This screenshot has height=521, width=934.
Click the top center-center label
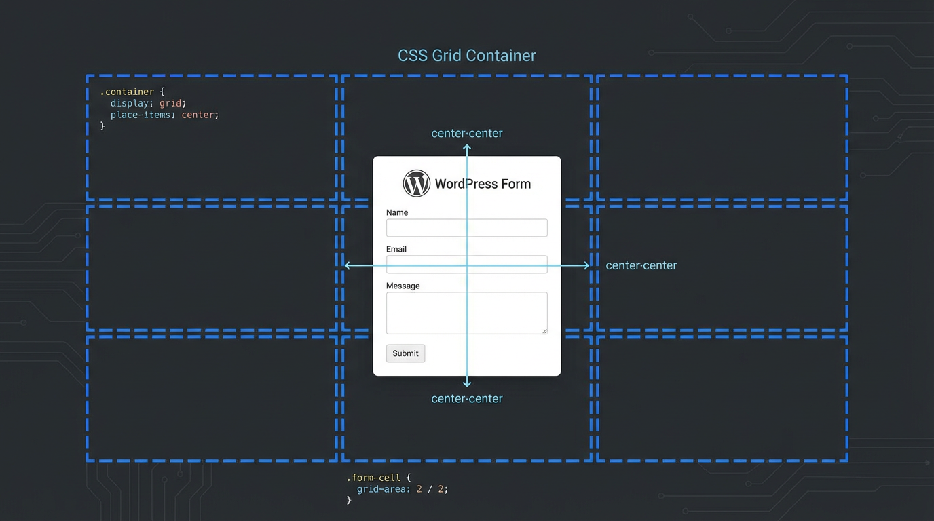pos(466,133)
